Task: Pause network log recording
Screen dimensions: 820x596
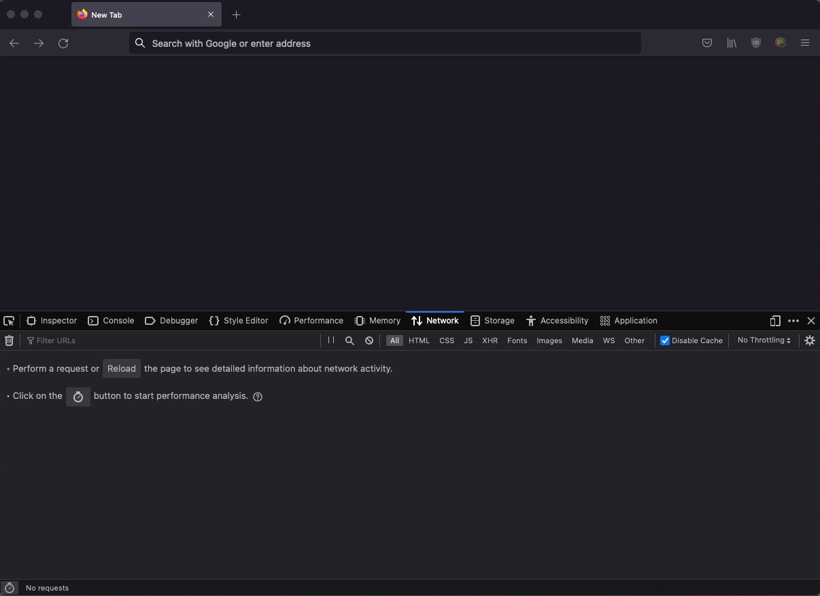Action: click(x=331, y=340)
